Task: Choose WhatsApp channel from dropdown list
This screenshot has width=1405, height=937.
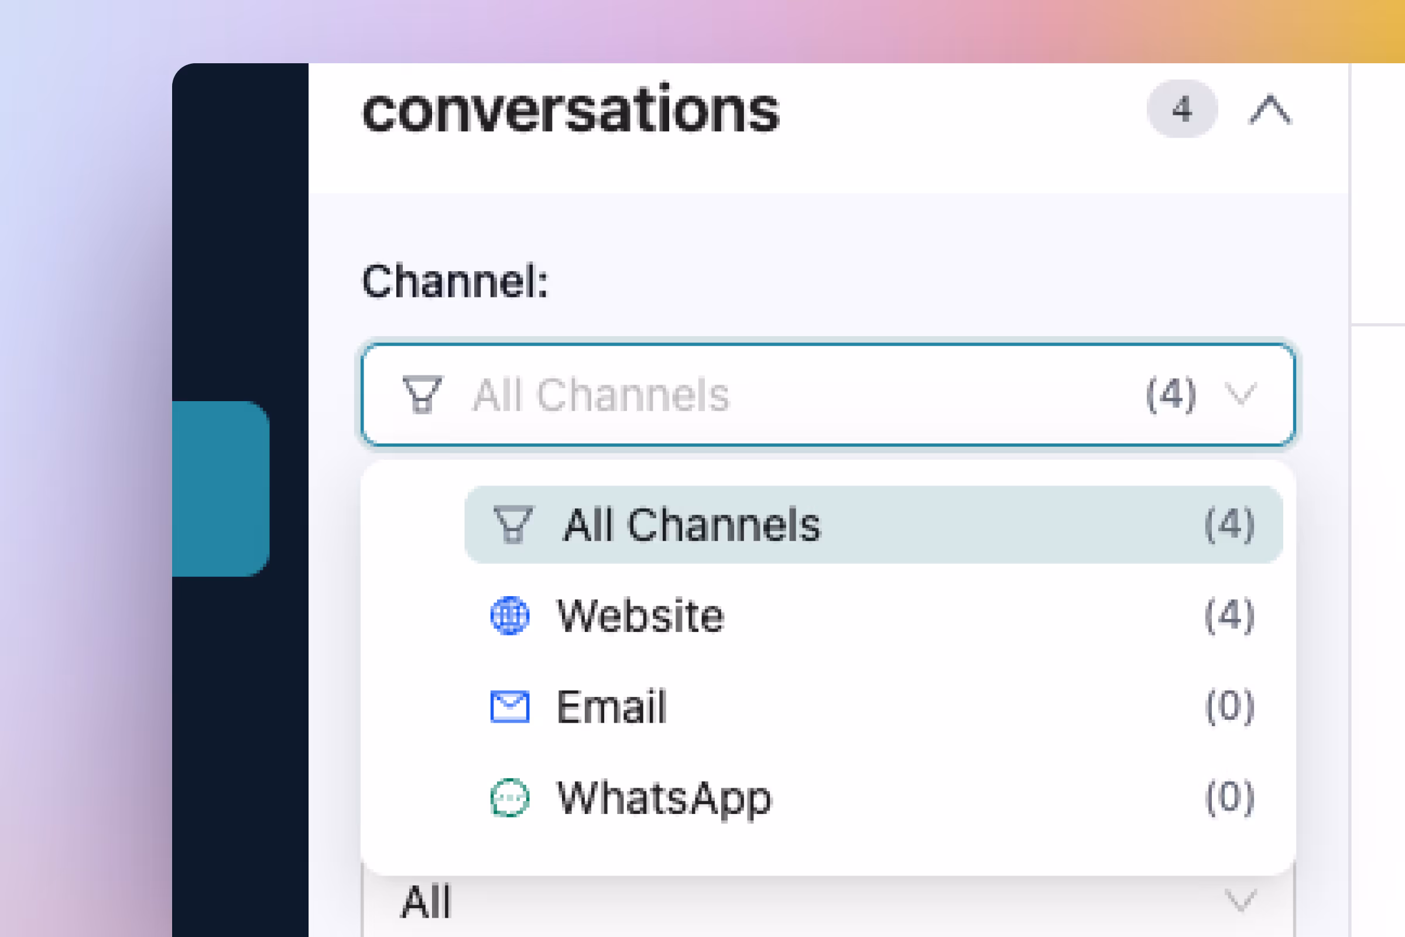Action: [x=664, y=798]
